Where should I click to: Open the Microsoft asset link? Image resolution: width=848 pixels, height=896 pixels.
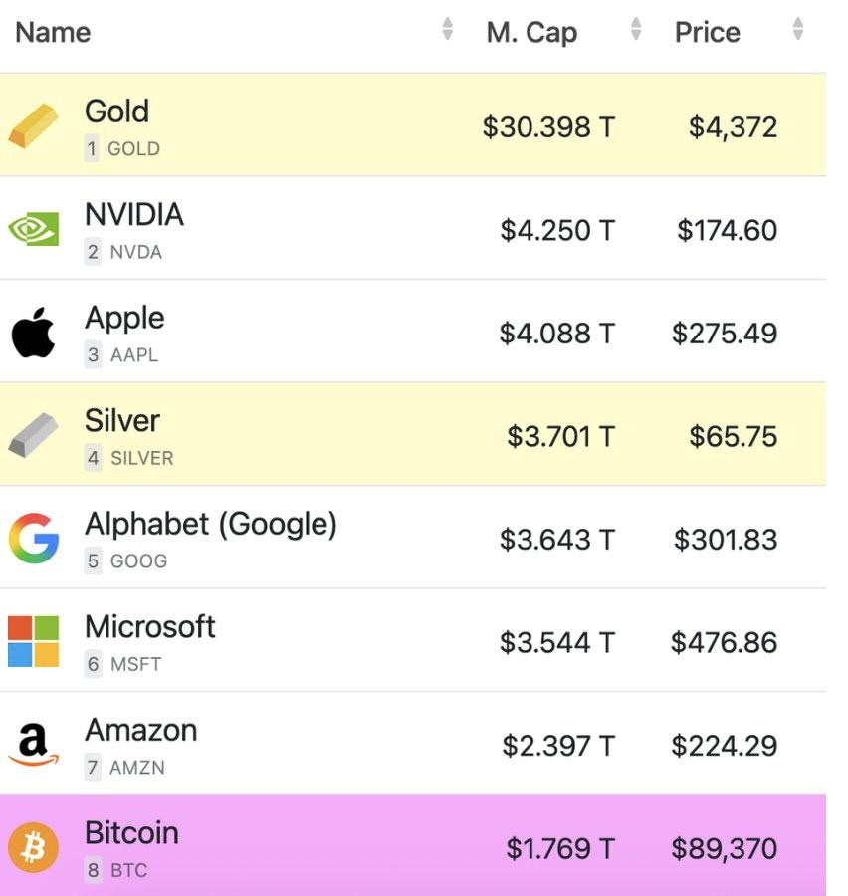(x=149, y=626)
